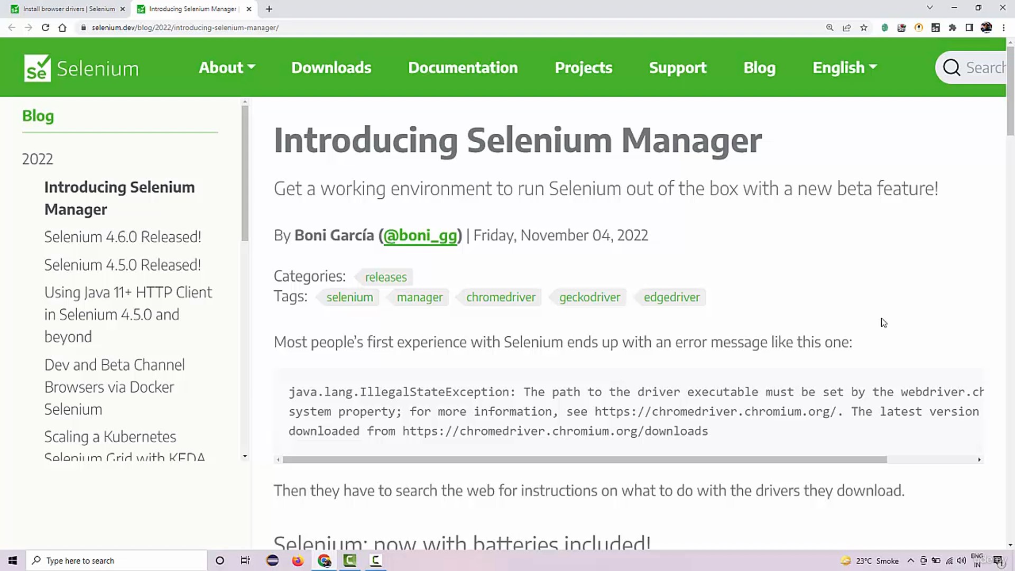Viewport: 1015px width, 571px height.
Task: Open the extensions puzzle icon
Action: click(953, 27)
